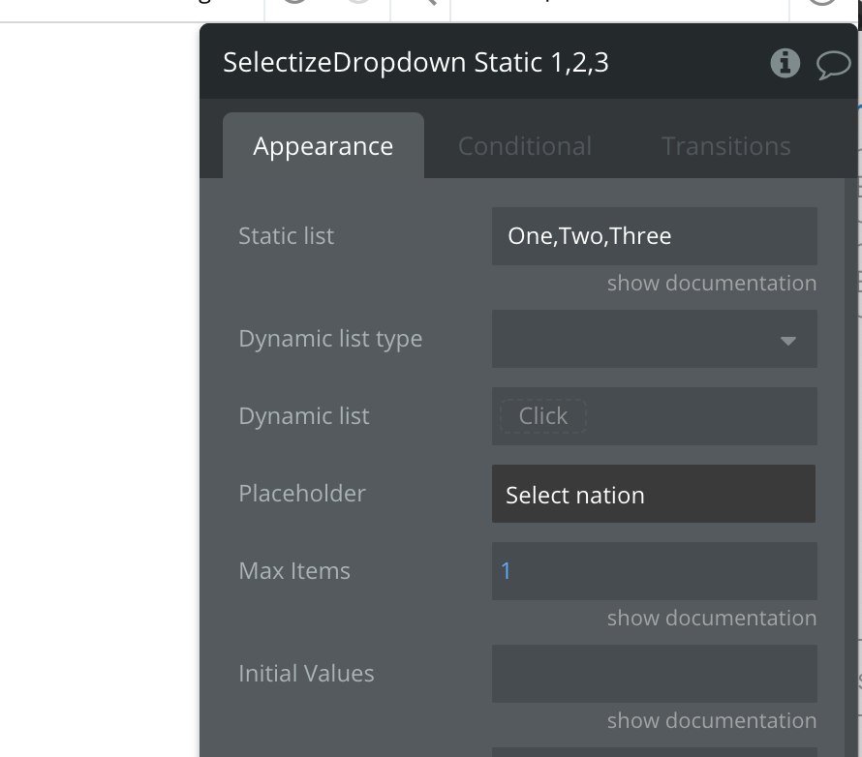Click the info icon in panel header
The height and width of the screenshot is (757, 862).
(785, 63)
